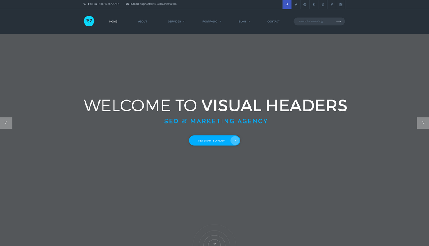Go to the Home page
The height and width of the screenshot is (246, 429).
pos(113,21)
